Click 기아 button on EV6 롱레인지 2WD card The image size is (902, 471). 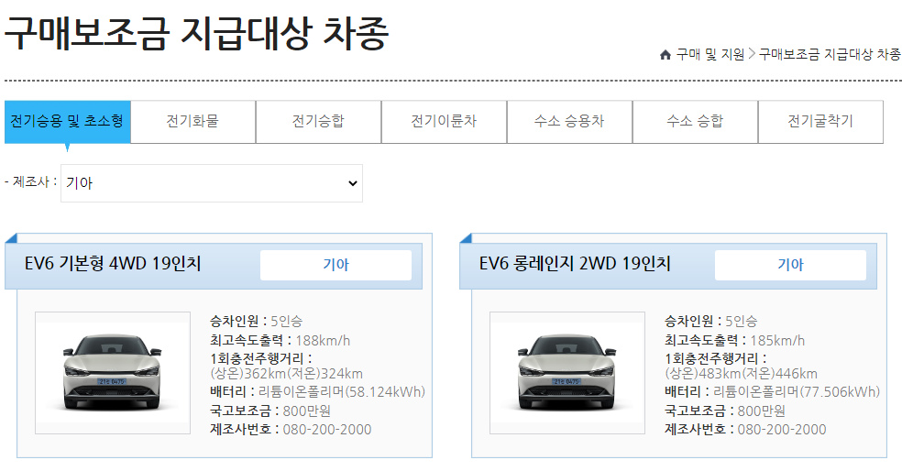(x=790, y=265)
